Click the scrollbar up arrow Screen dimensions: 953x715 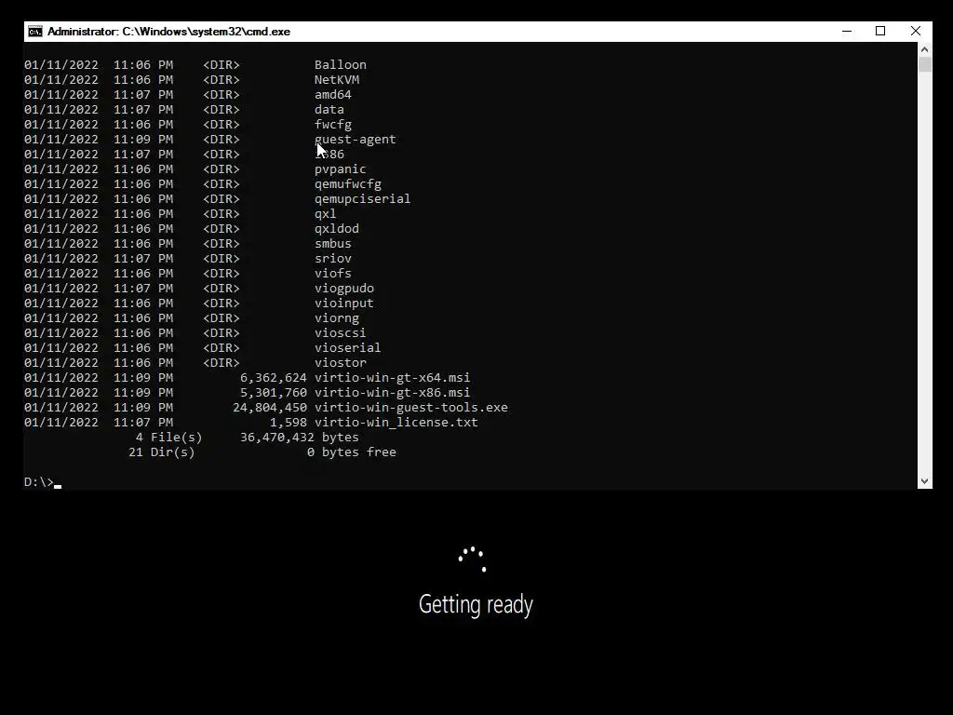(x=924, y=49)
